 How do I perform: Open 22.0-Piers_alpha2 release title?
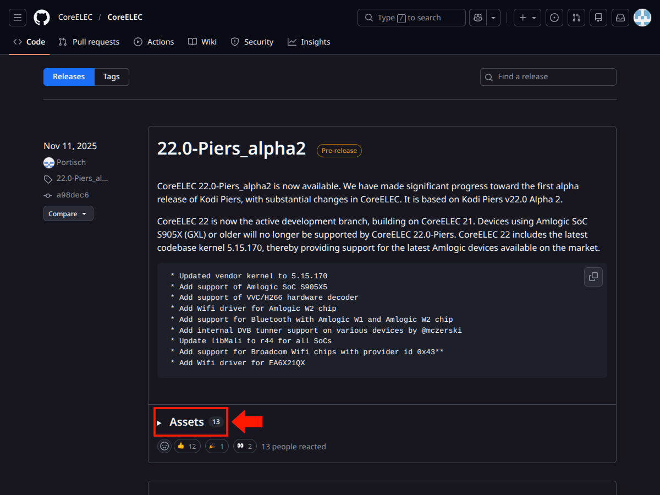[x=232, y=148]
